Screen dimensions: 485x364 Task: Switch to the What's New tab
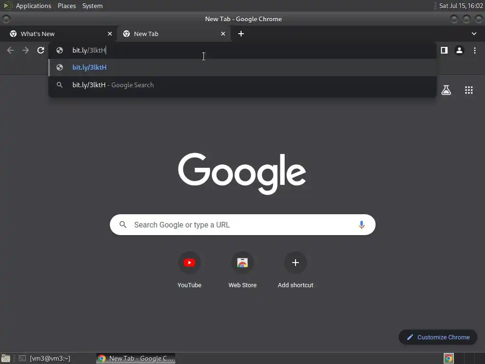tap(58, 34)
